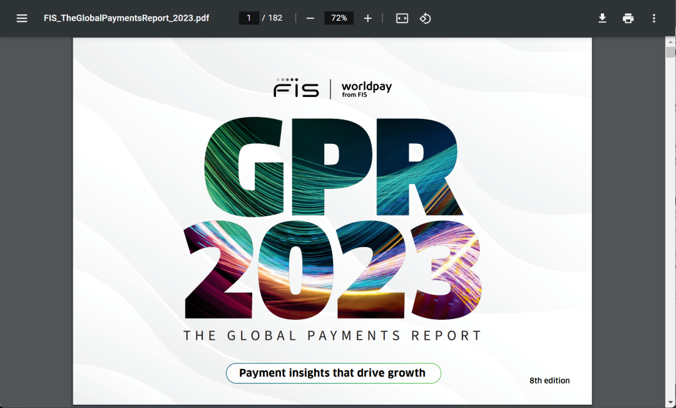
Task: Download the PDF file
Action: coord(602,18)
